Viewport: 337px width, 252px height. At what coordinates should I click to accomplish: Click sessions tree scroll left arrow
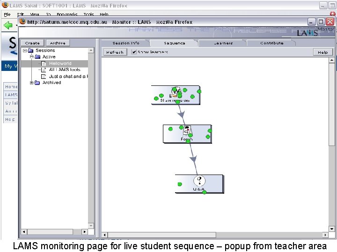point(24,231)
